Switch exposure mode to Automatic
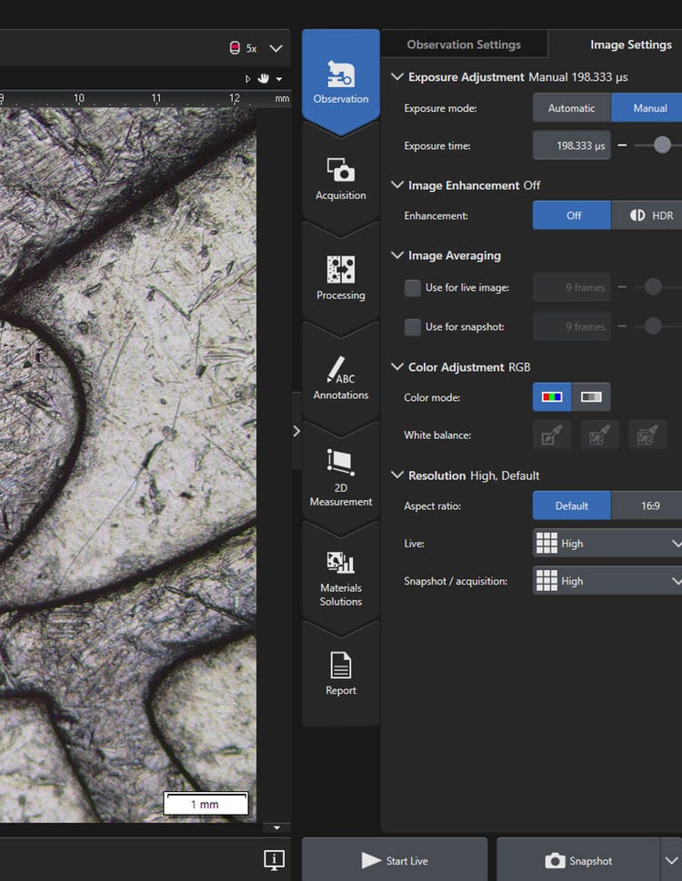The width and height of the screenshot is (682, 881). coord(571,108)
